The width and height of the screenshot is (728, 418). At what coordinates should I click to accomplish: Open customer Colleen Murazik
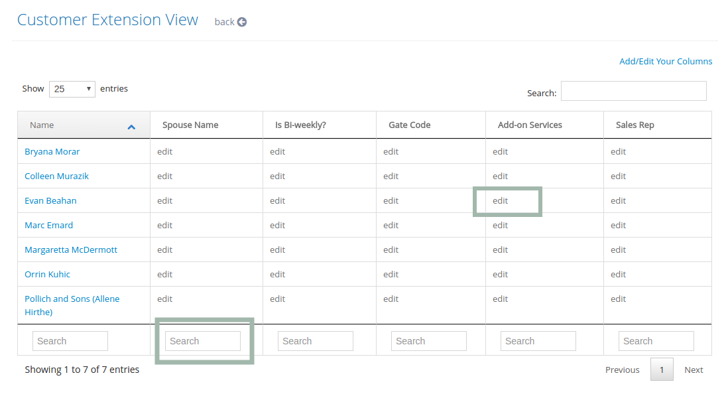pyautogui.click(x=56, y=176)
